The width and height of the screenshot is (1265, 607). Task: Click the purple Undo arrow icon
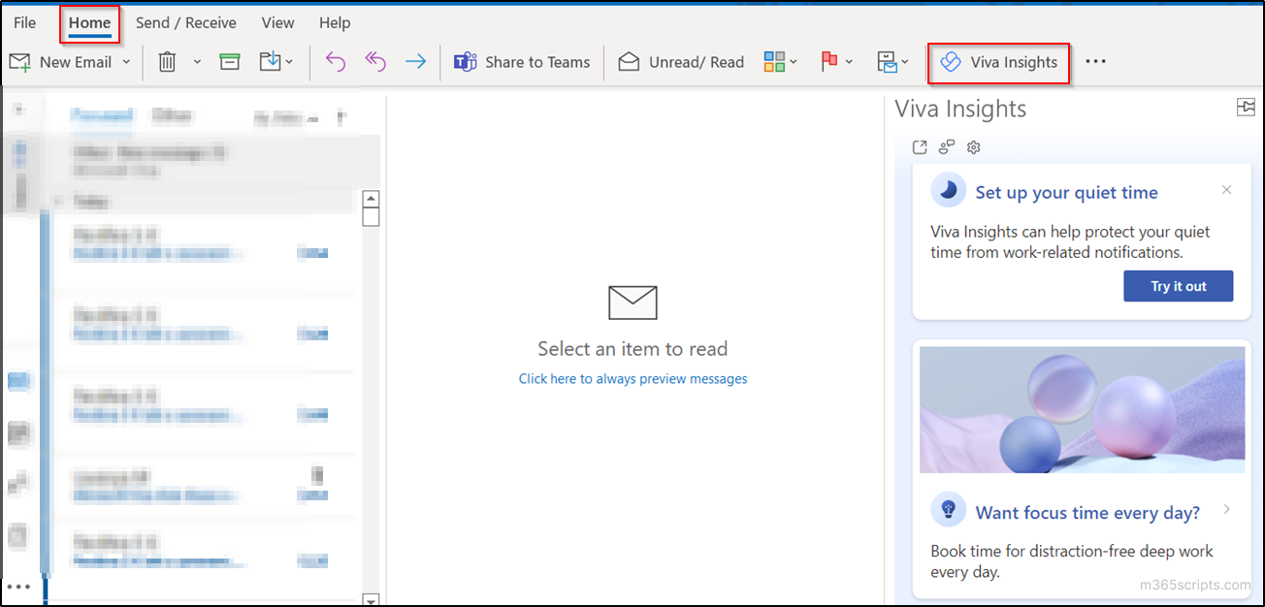click(x=335, y=61)
